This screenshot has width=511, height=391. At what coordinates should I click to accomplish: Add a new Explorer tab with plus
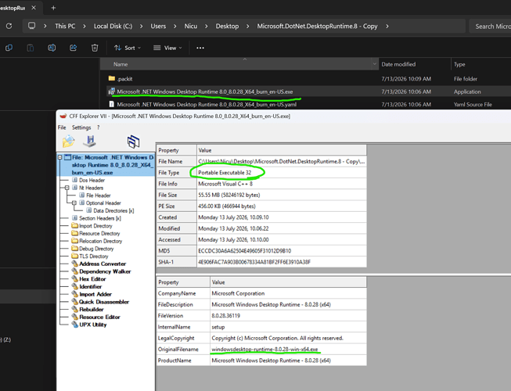(x=53, y=8)
